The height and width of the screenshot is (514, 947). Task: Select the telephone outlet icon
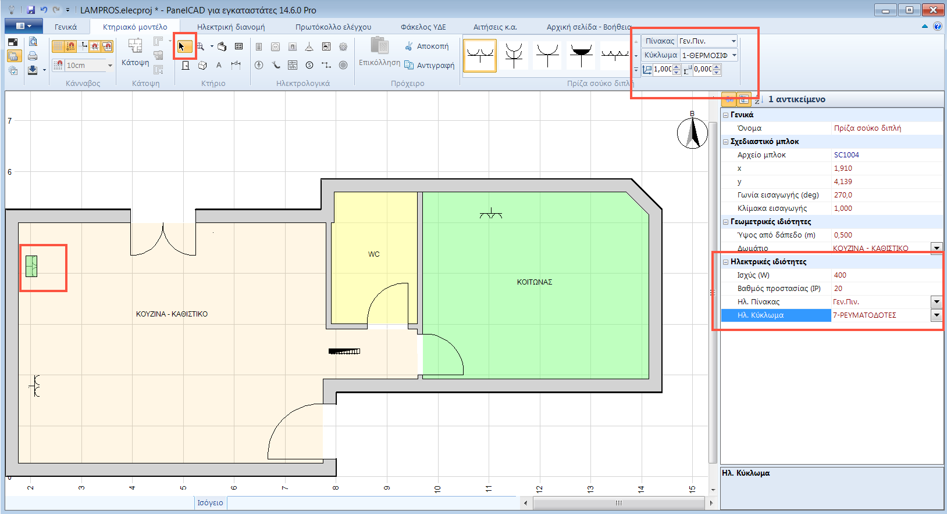(276, 65)
